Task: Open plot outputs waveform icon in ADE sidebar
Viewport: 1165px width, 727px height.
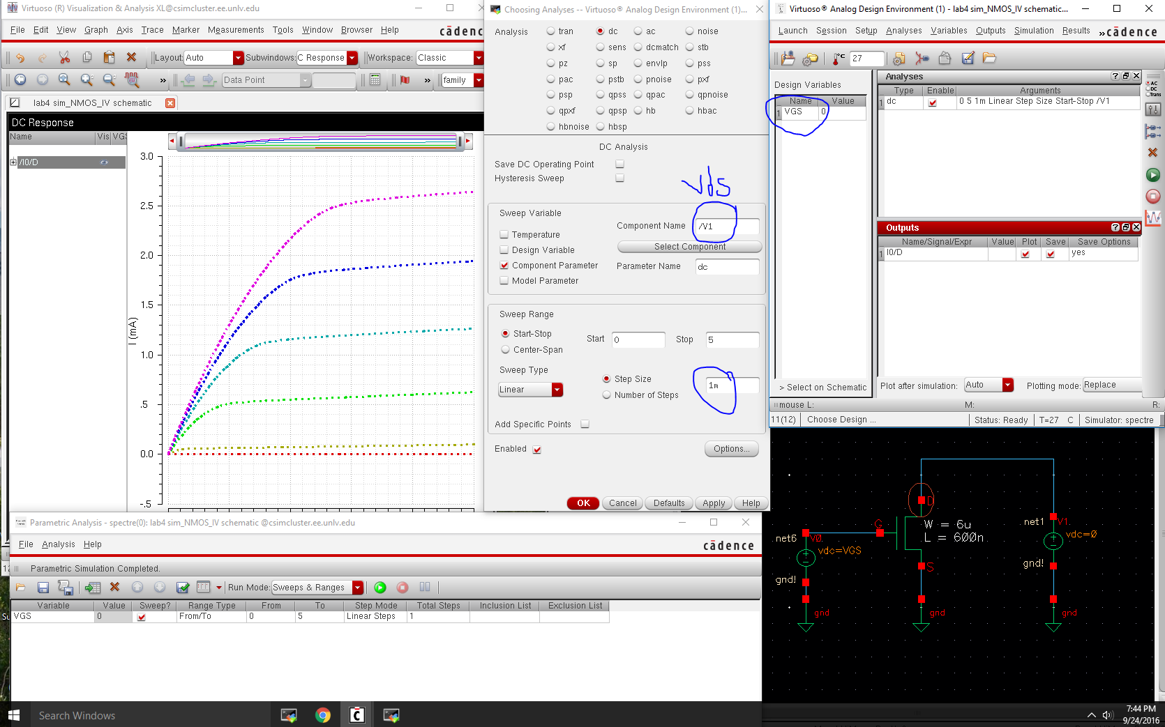Action: [x=1154, y=219]
